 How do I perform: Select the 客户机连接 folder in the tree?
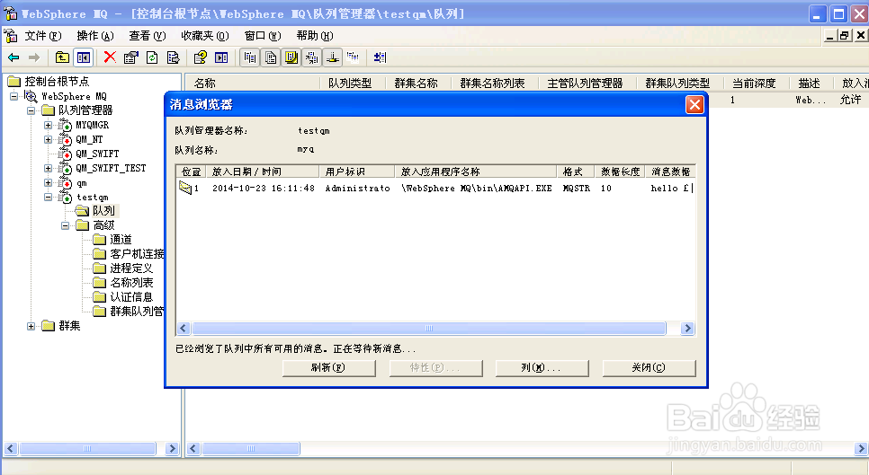[x=137, y=254]
